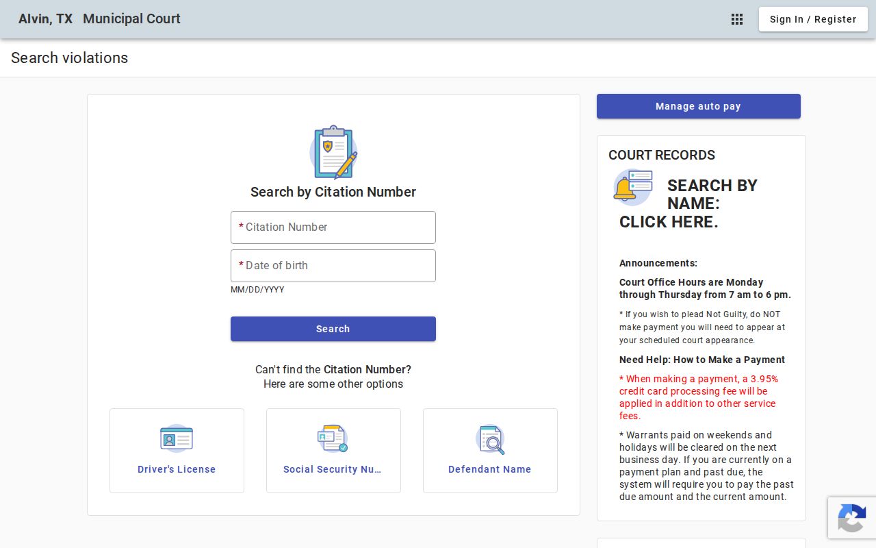
Task: Choose Driver's License search option
Action: tap(177, 451)
